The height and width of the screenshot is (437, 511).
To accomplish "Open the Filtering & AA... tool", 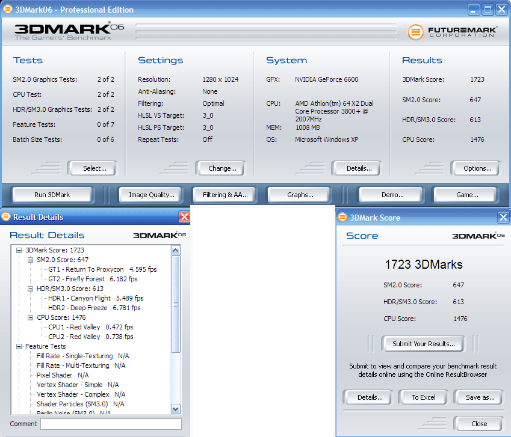I will click(225, 195).
